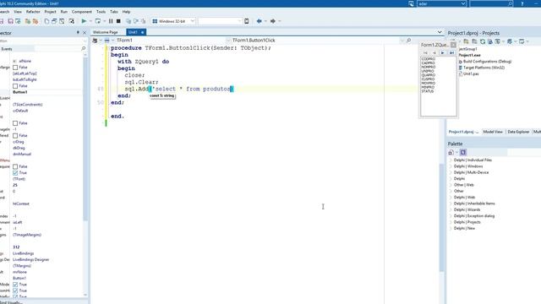This screenshot has width=541, height=304.
Task: Open the Run button dropdown arrow
Action: click(x=90, y=21)
